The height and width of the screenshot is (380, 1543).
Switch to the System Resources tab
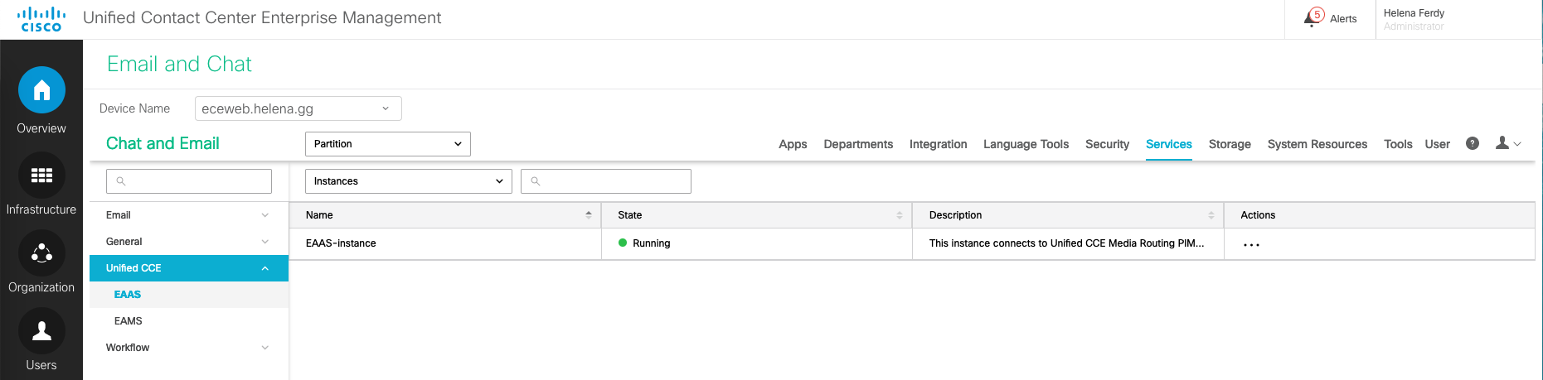(1317, 144)
